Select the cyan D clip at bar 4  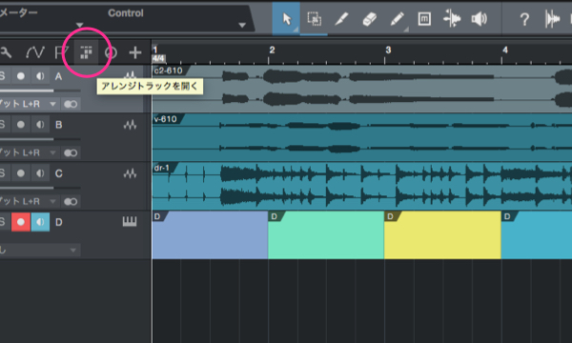pyautogui.click(x=537, y=235)
